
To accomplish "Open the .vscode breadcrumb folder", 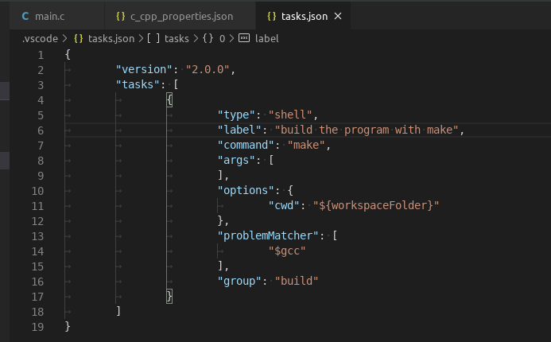I will 40,39.
